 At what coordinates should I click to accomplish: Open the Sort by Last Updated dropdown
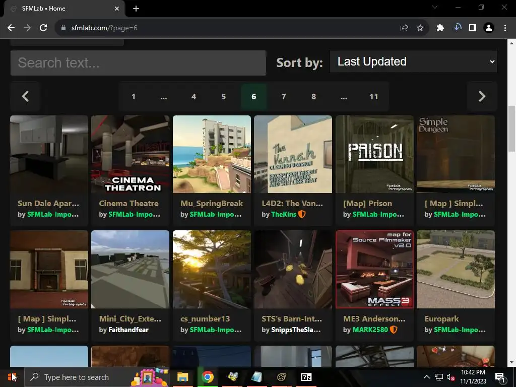413,61
